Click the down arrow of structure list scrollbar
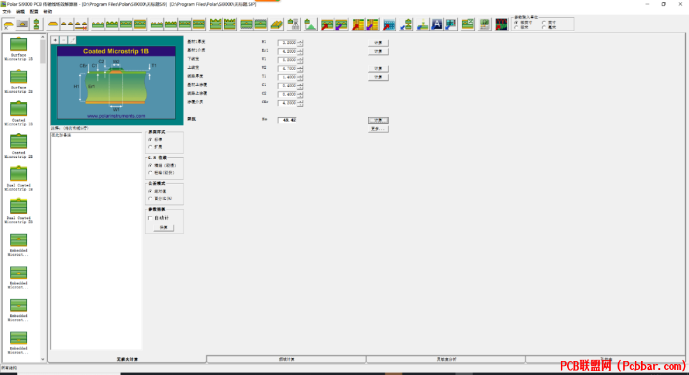The width and height of the screenshot is (689, 375). [43, 359]
